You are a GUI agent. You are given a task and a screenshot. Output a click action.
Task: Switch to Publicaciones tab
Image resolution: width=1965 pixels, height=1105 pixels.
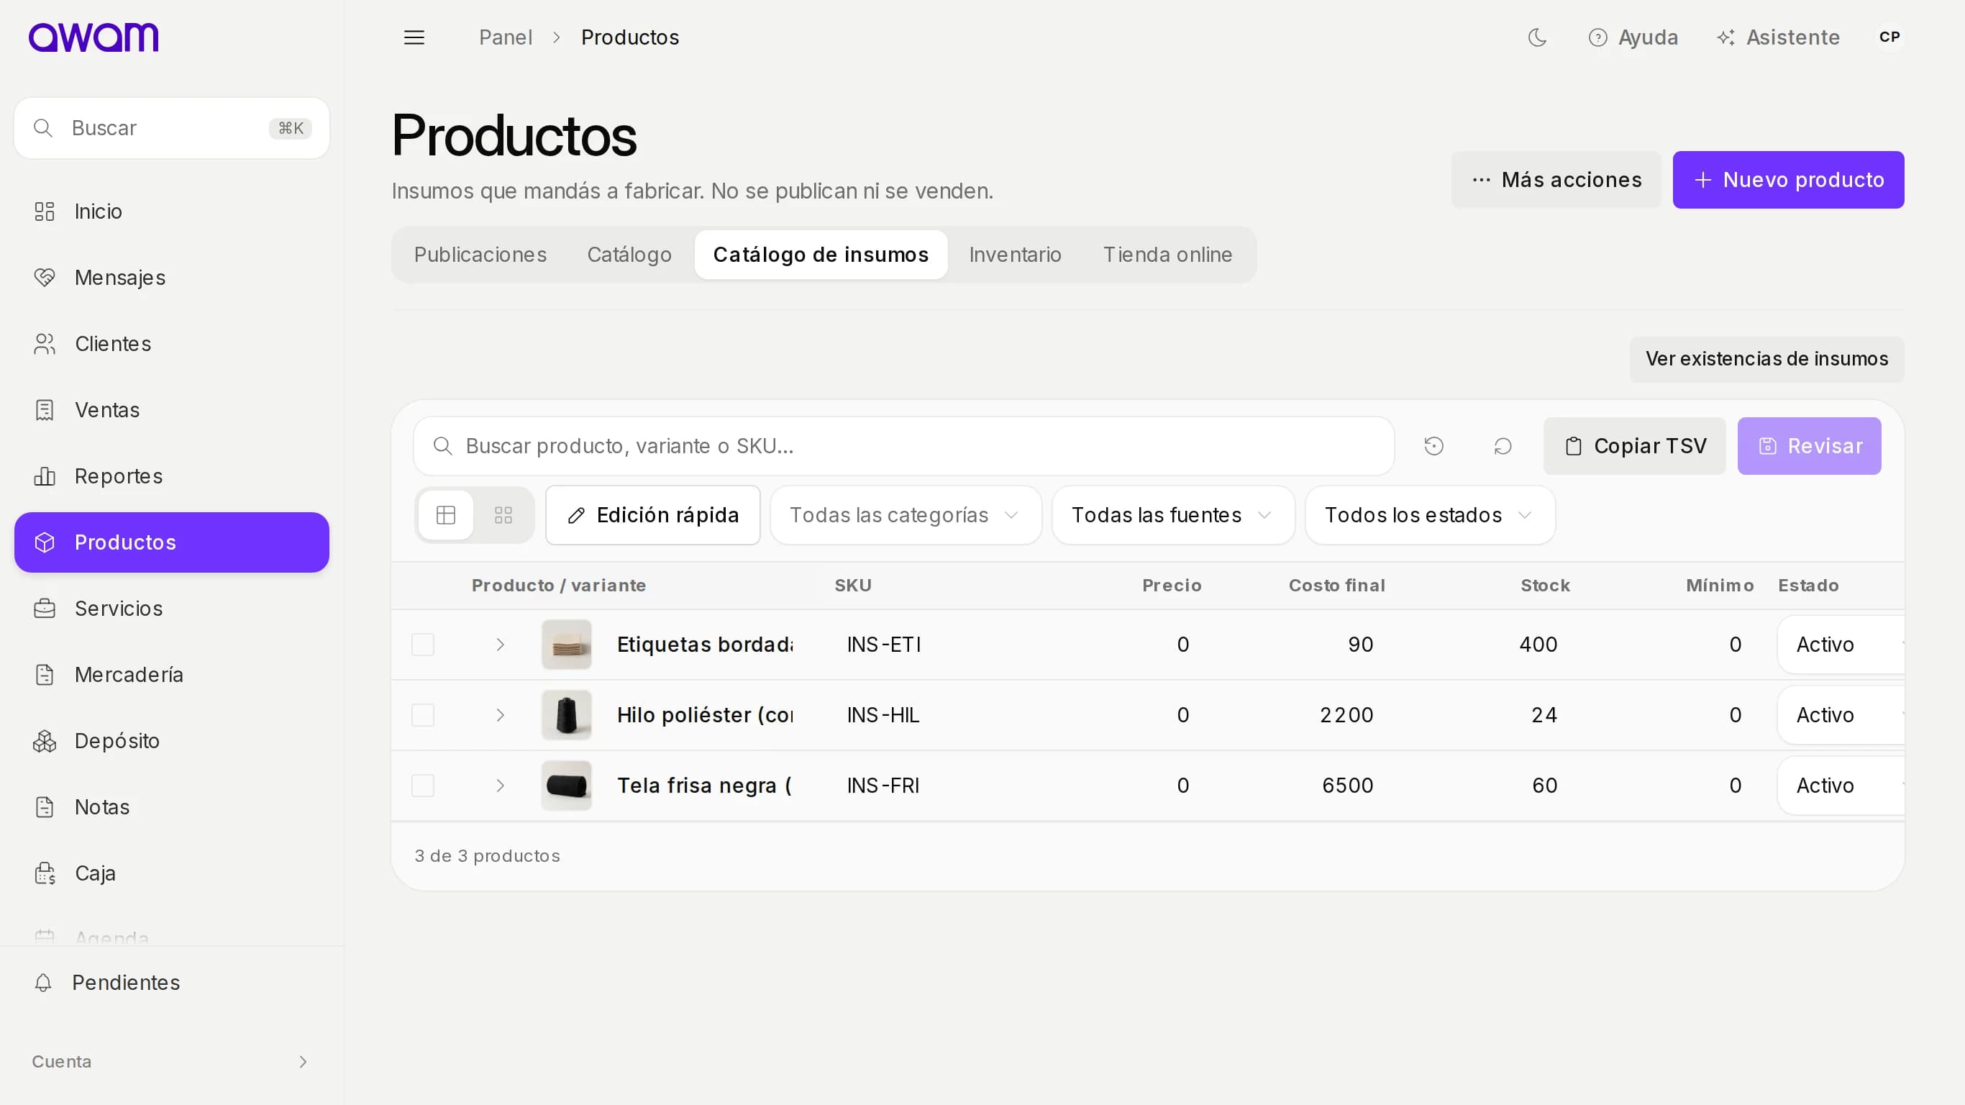(x=480, y=255)
